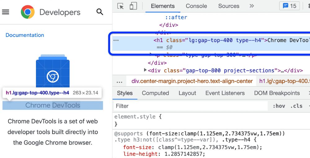Click the three-dot icon beside h1 row
Image resolution: width=310 pixels, height=158 pixels.
(x=116, y=40)
